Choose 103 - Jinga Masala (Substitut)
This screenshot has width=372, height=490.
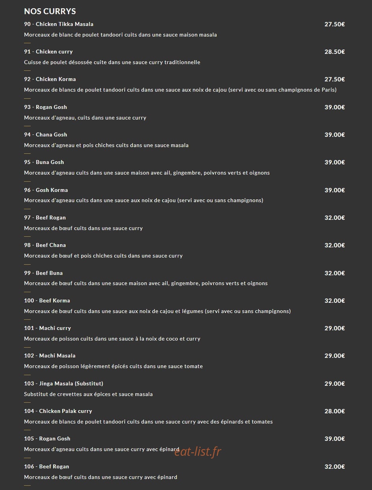64,383
